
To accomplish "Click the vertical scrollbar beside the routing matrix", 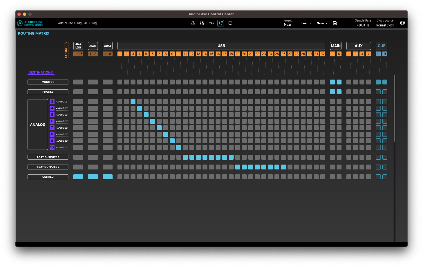I will coord(394,108).
